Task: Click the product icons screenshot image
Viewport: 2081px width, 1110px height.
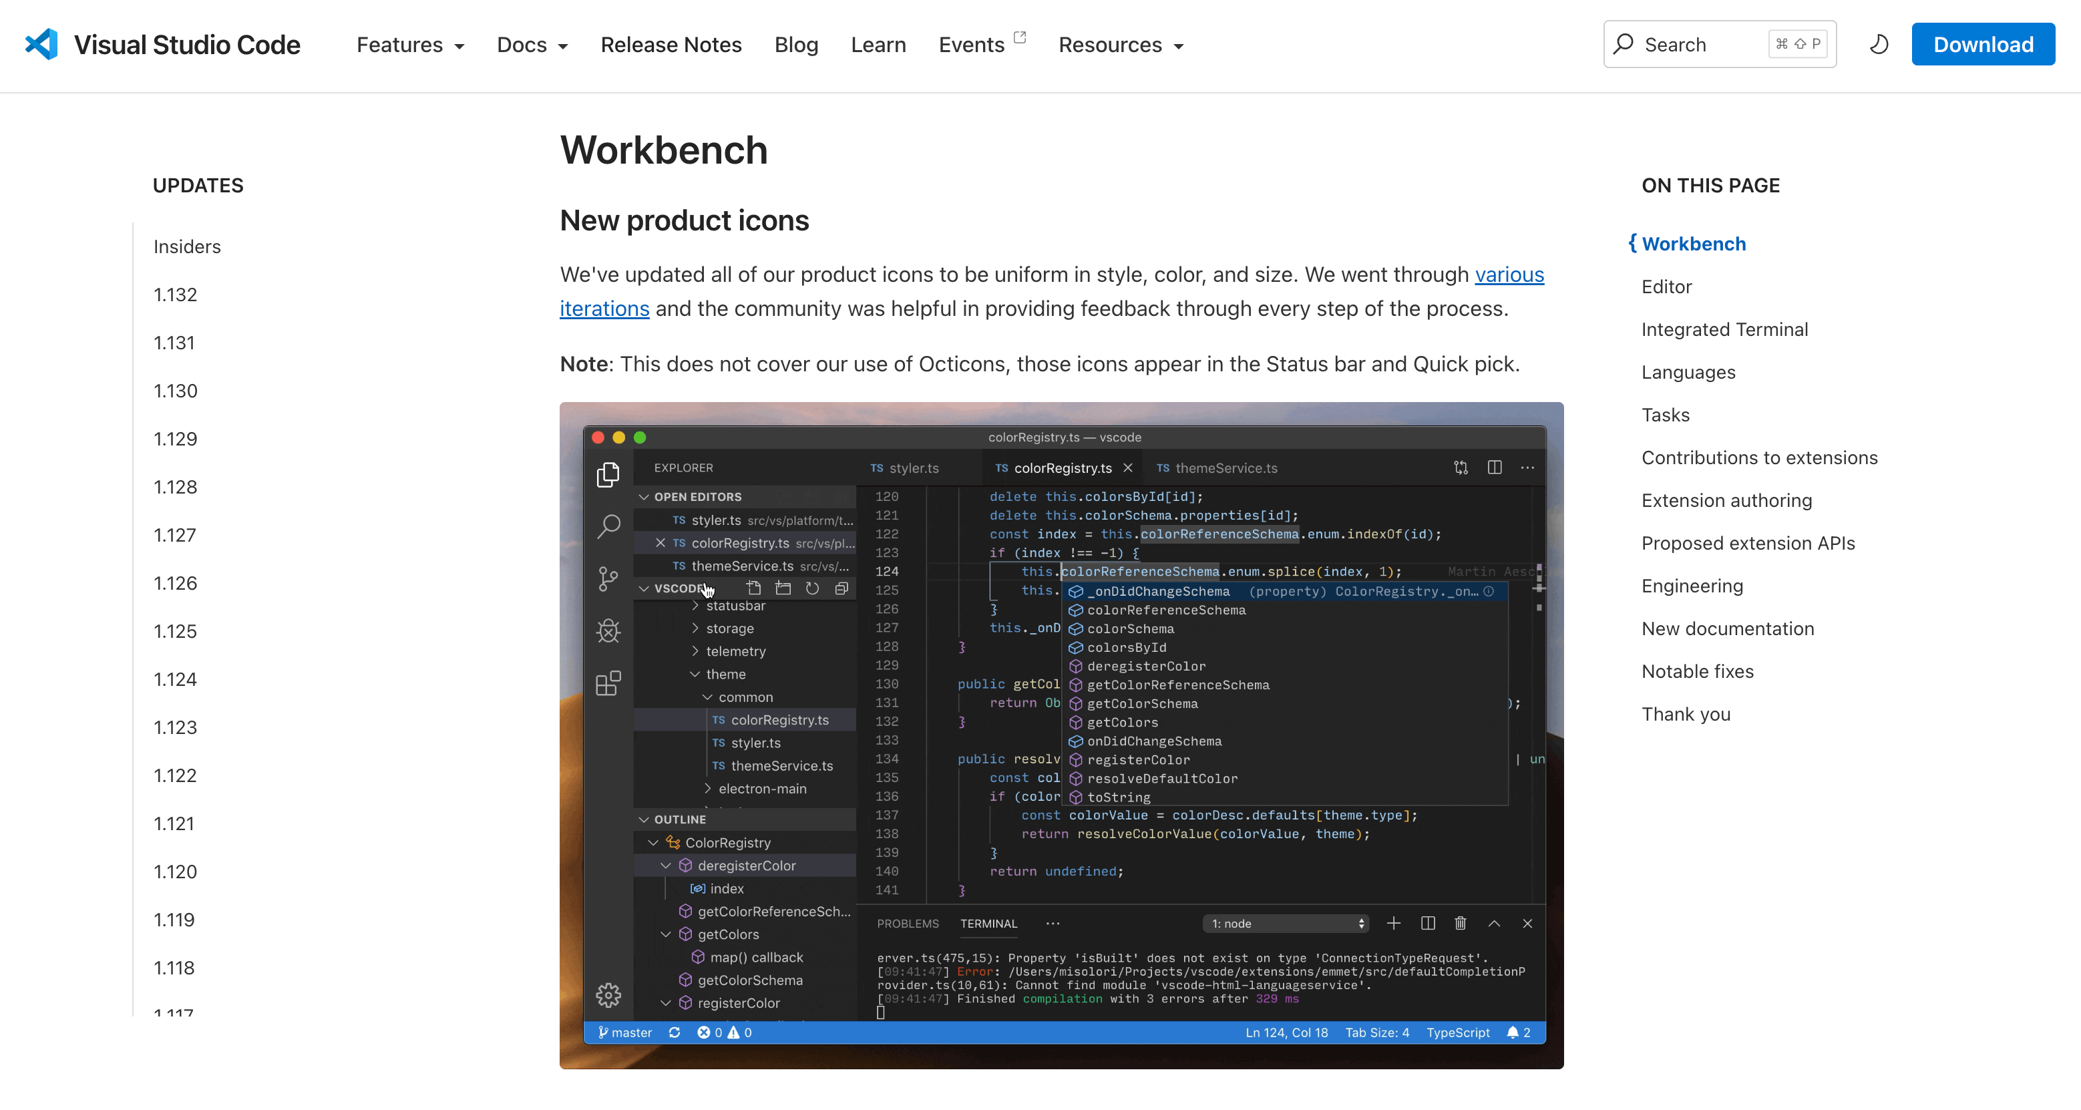Action: [x=1061, y=736]
